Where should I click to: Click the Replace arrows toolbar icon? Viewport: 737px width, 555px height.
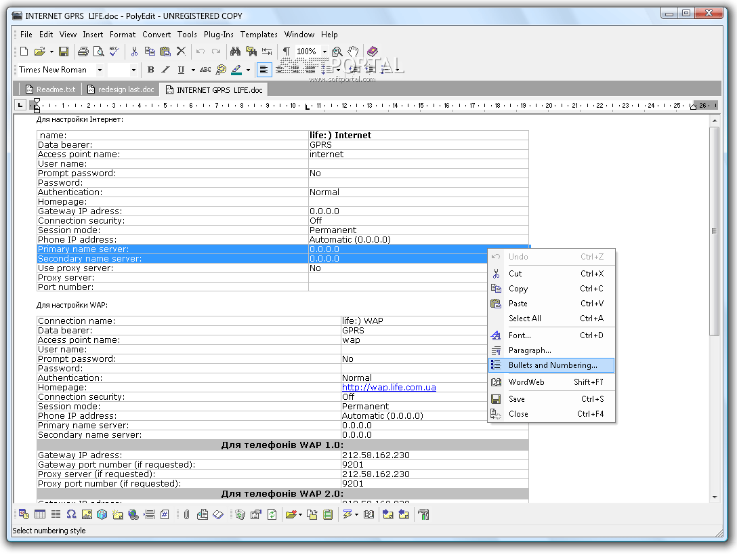pyautogui.click(x=267, y=52)
